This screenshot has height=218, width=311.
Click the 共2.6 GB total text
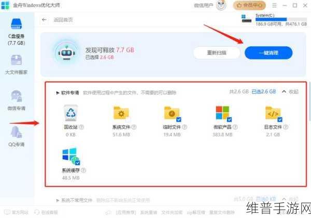tap(239, 92)
